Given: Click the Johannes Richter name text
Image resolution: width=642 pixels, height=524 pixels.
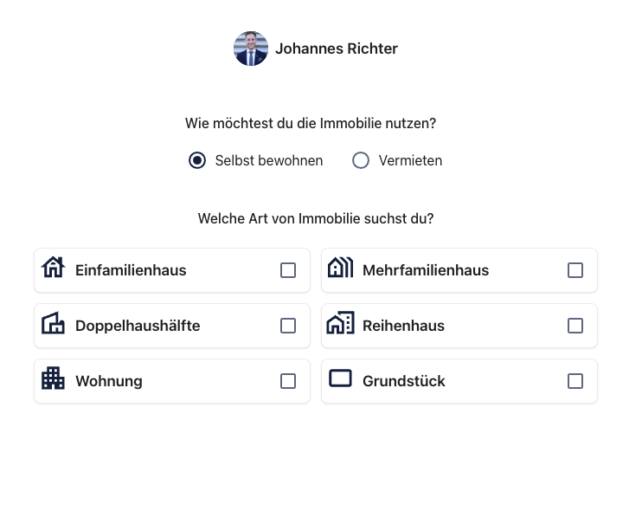Looking at the screenshot, I should click(337, 49).
